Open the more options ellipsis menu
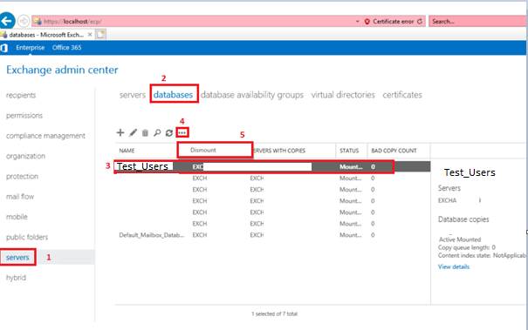 [x=182, y=132]
